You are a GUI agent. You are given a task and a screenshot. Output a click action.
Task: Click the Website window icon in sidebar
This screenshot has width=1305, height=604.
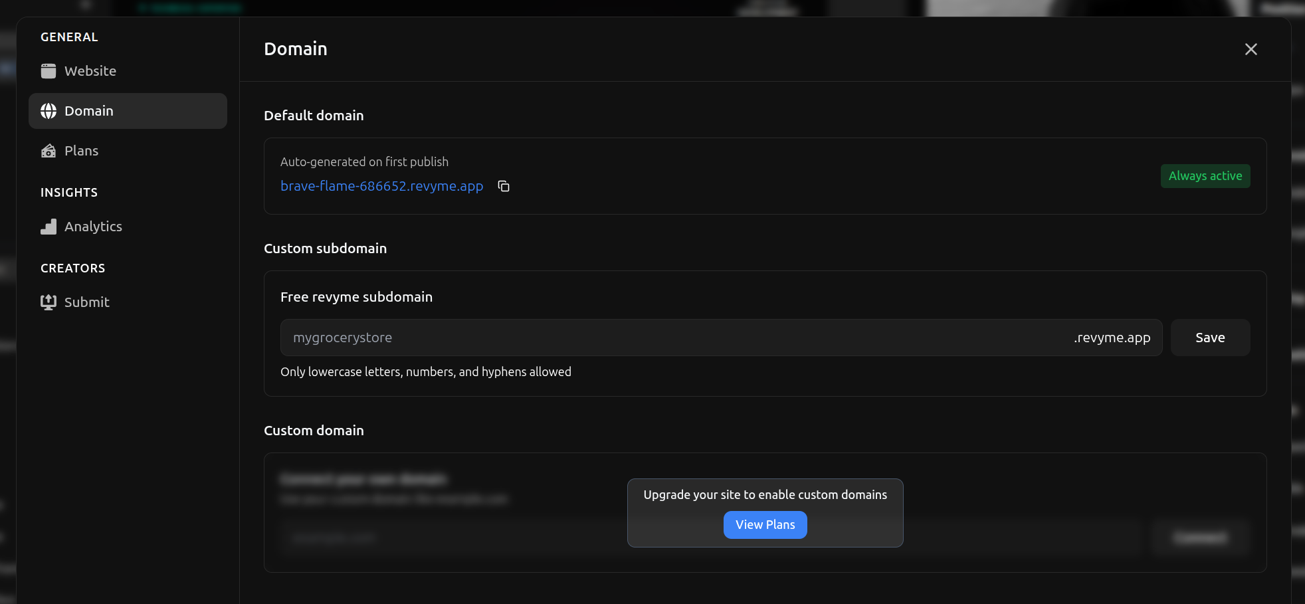click(49, 71)
